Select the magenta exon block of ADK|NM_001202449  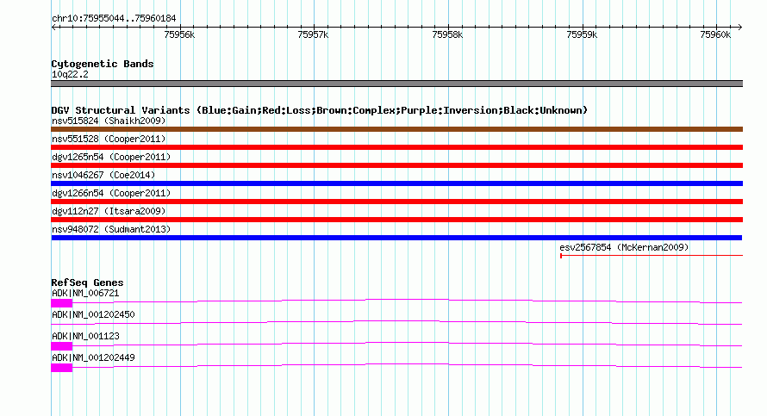tap(62, 368)
